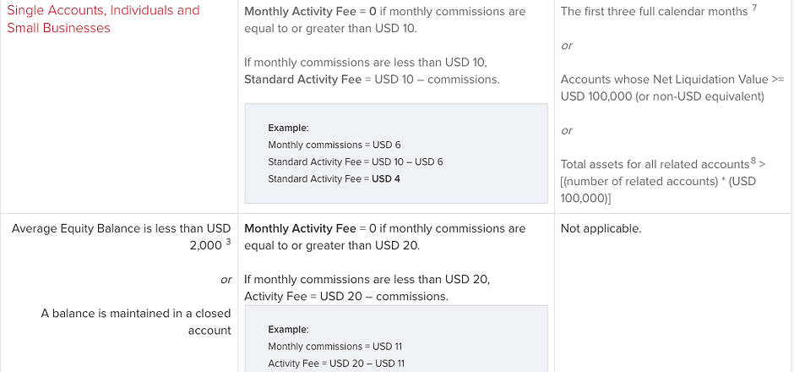Click the "Not applicable." cell
Image resolution: width=794 pixels, height=372 pixels.
[601, 228]
